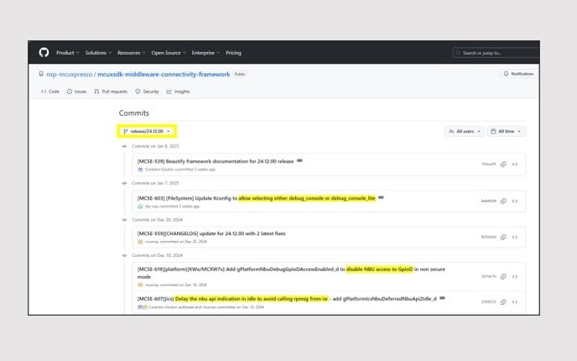The height and width of the screenshot is (361, 577).
Task: Copy the SHA of the MCSE-559 CHANGELOG commit
Action: 503,237
